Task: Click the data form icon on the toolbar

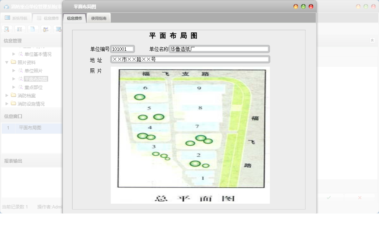Action: pos(20,29)
